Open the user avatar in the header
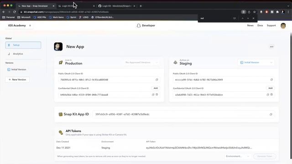This screenshot has height=164, width=292. point(283,26)
